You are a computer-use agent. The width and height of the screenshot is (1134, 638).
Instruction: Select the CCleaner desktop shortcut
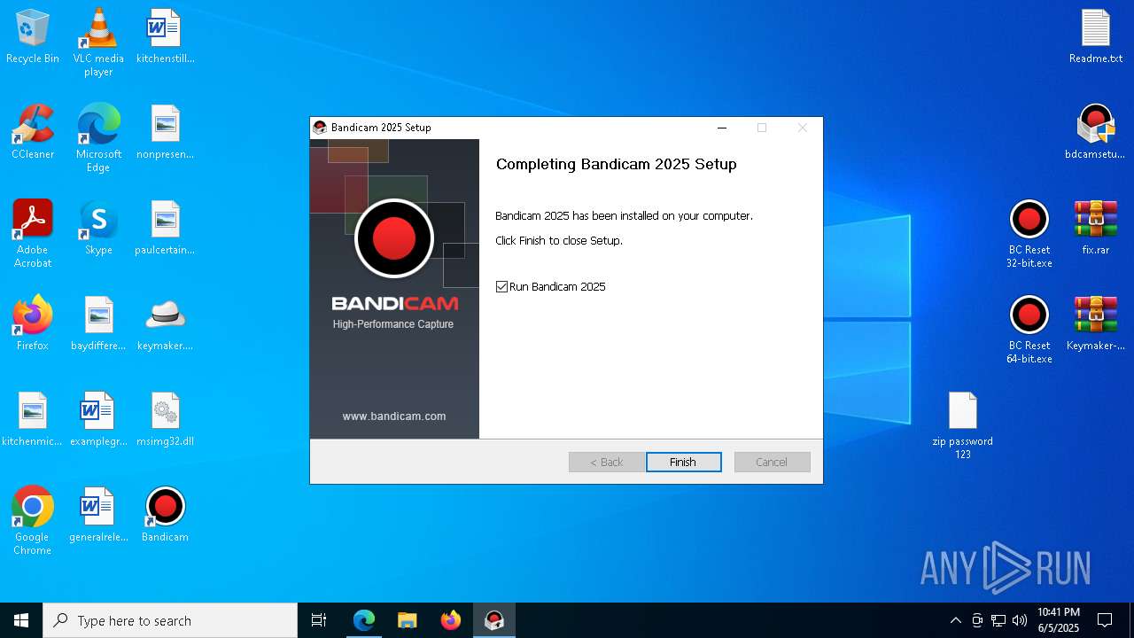point(33,132)
